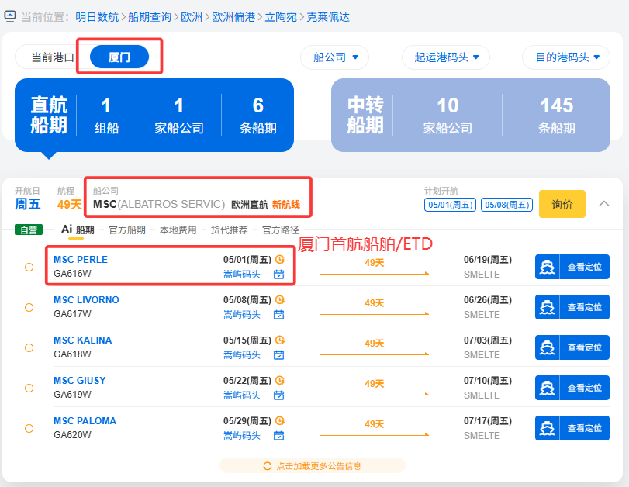Click refresh icon in load more announcements bar
The height and width of the screenshot is (487, 629).
[x=268, y=465]
